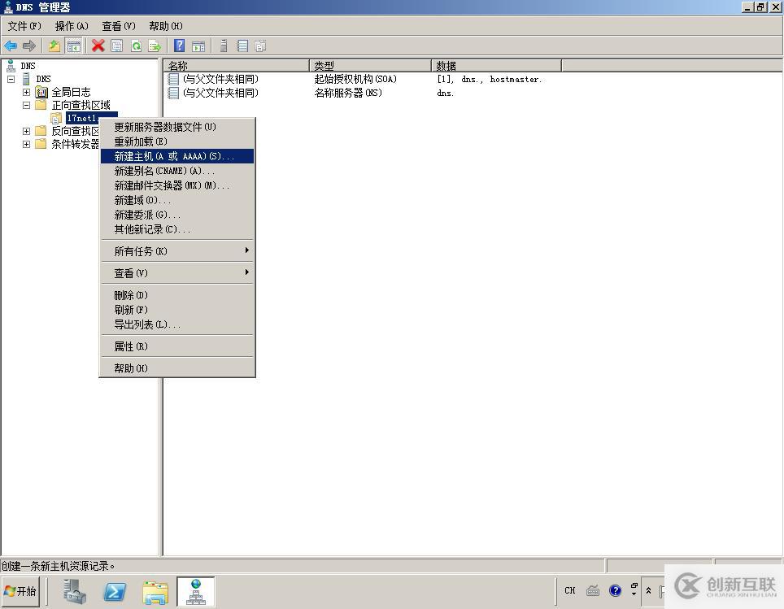Click the Help question mark toolbar icon
The image size is (784, 609).
pyautogui.click(x=178, y=46)
